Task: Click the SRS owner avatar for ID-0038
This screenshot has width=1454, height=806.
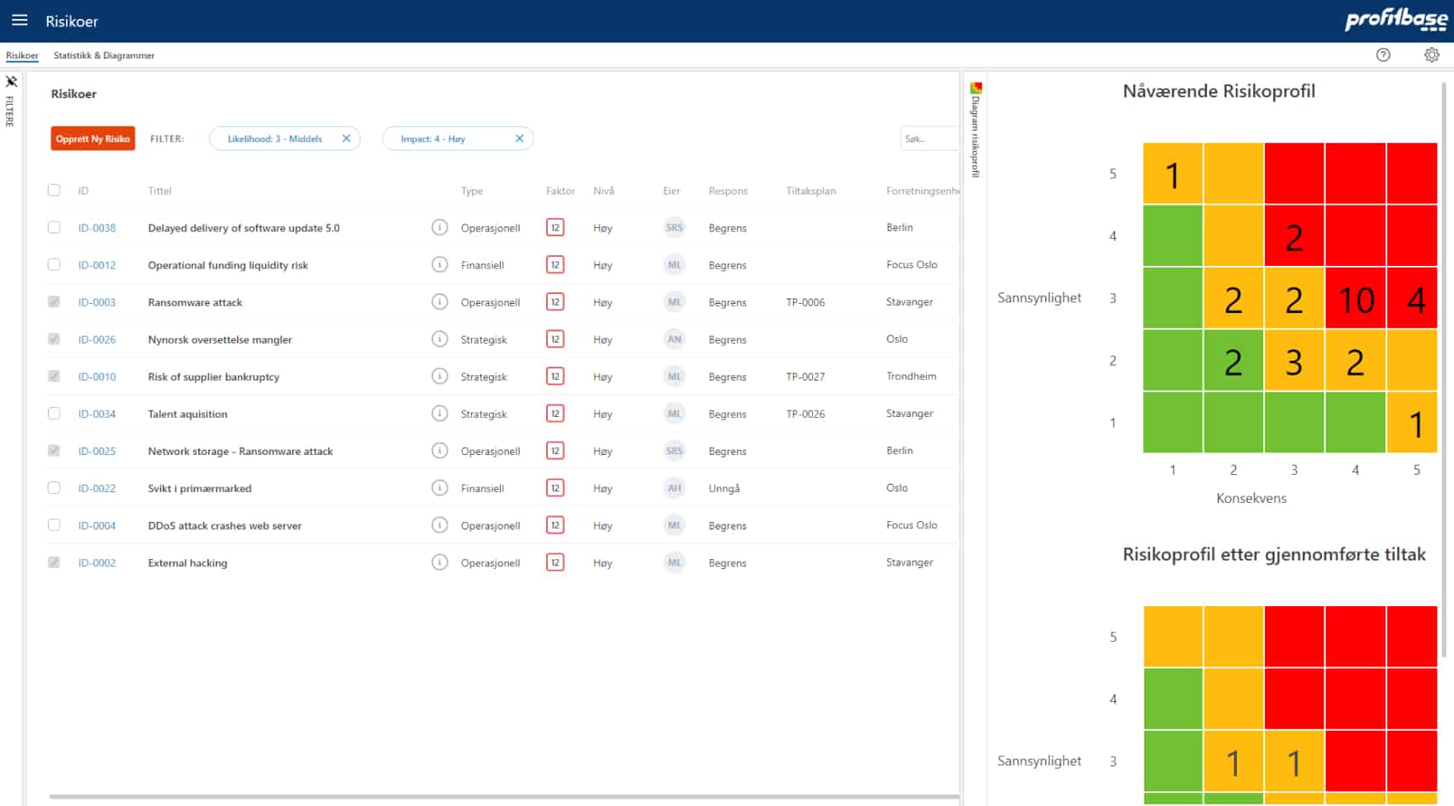Action: click(674, 228)
